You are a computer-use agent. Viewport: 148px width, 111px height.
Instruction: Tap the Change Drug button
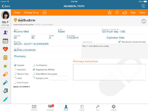(x=31, y=12)
